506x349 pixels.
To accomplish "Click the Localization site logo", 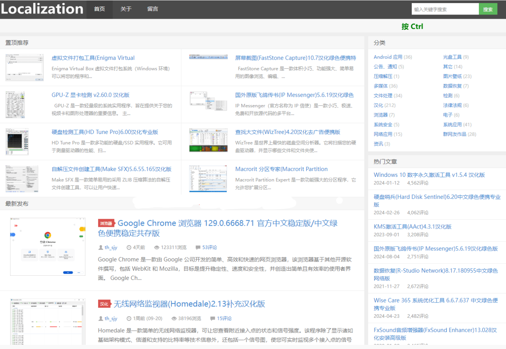I will tap(42, 9).
